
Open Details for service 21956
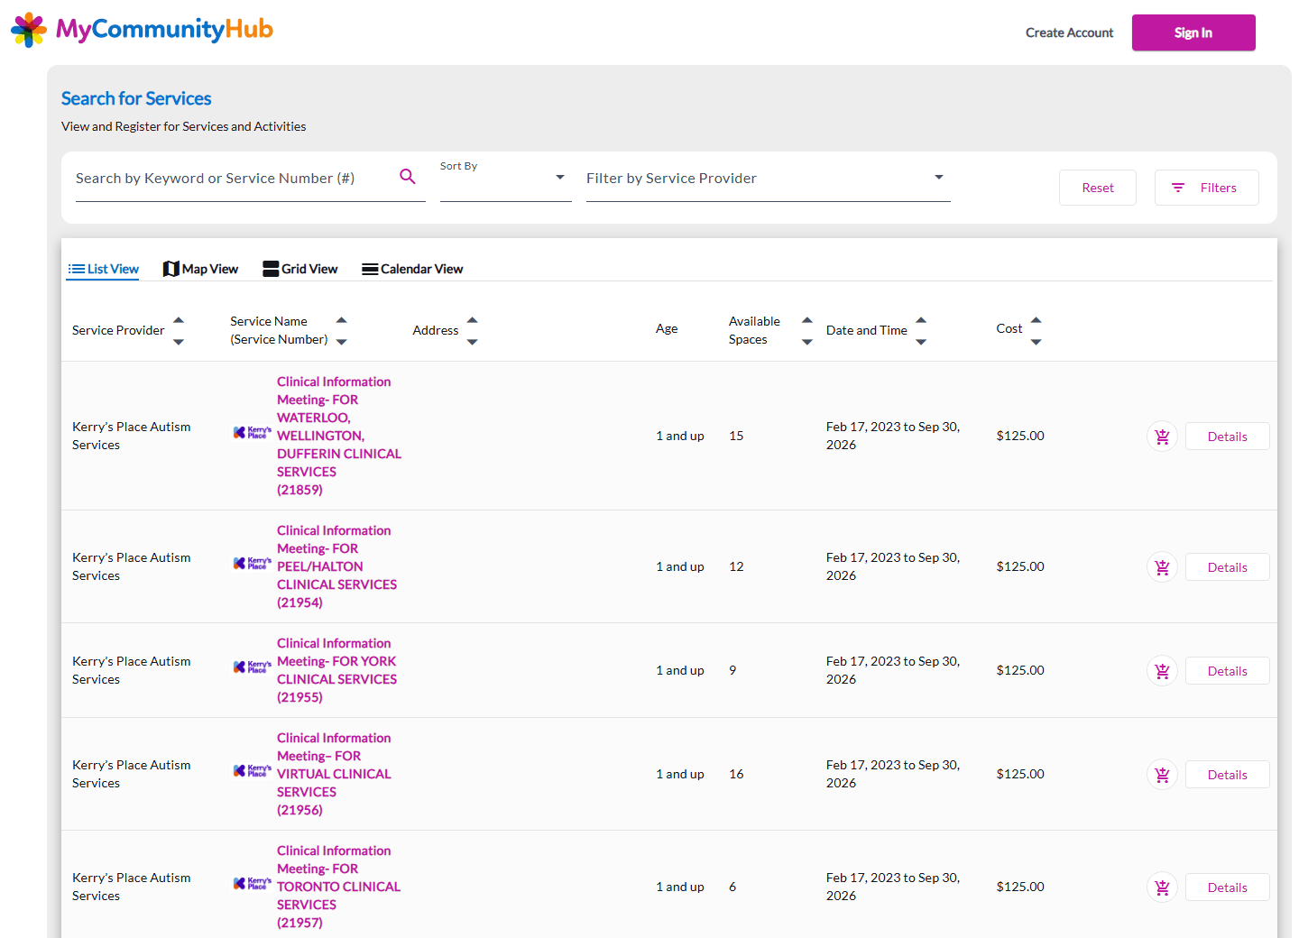1227,775
